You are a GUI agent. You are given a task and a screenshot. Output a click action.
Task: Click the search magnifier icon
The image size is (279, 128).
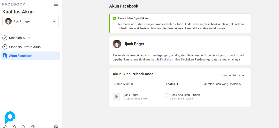click(23, 127)
